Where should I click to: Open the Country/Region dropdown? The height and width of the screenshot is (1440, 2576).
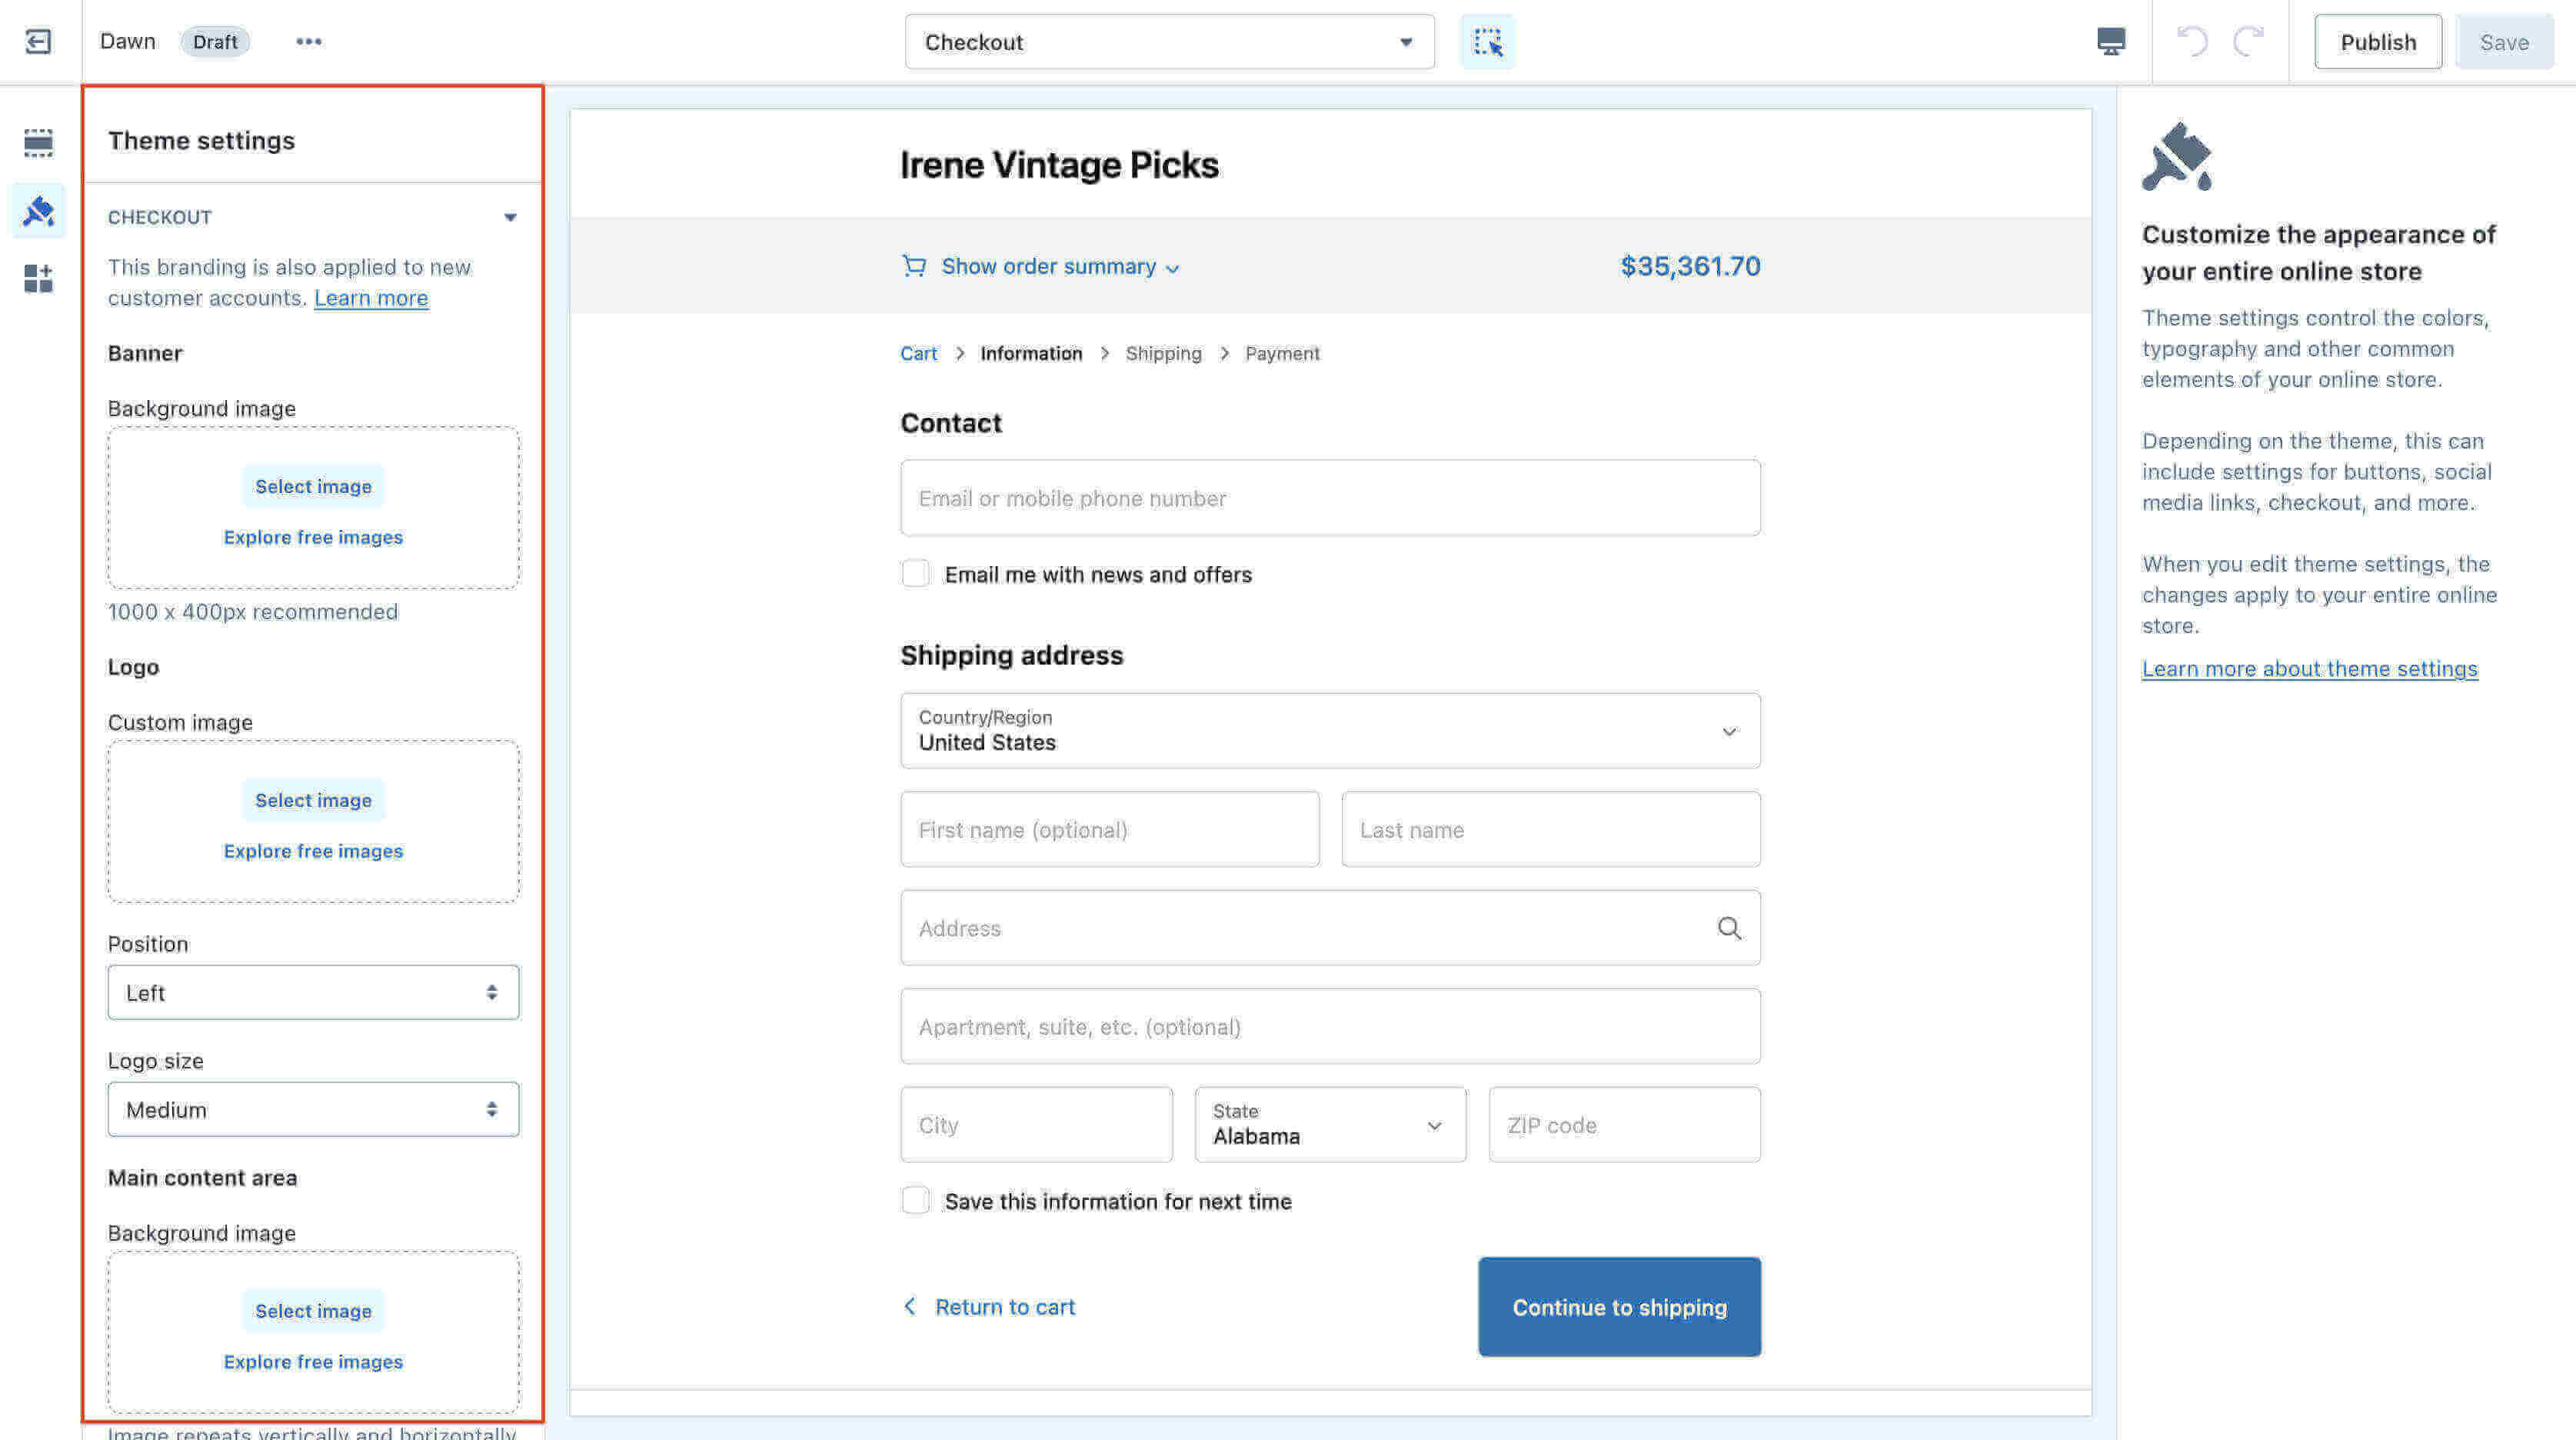coord(1330,731)
